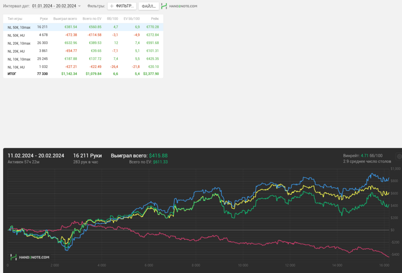402x273 pixels.
Task: Click Выиграл всего $415.88 in chart header
Action: click(139, 156)
